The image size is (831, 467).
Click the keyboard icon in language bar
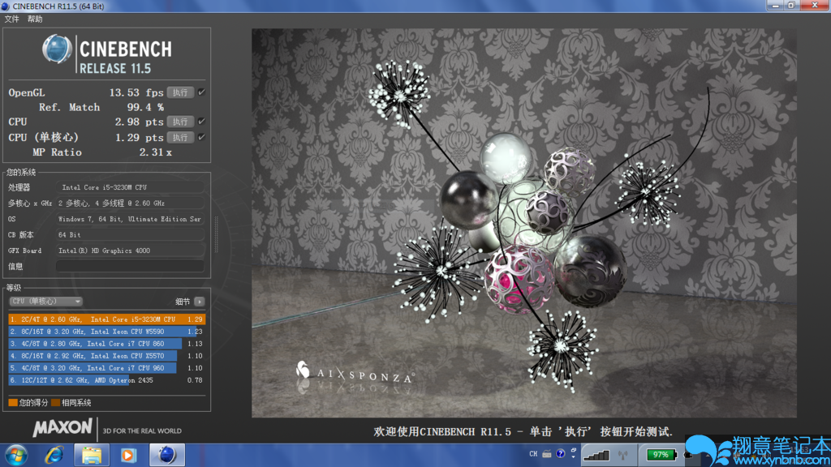tap(546, 454)
